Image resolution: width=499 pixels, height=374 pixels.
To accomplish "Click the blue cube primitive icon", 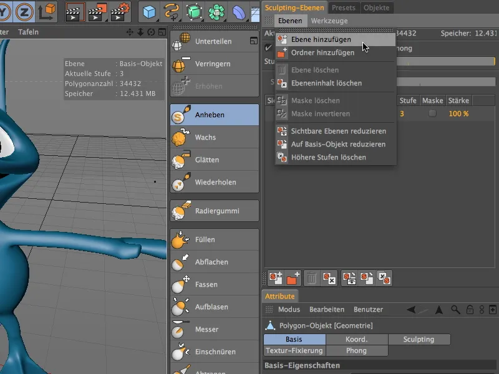I will [149, 12].
